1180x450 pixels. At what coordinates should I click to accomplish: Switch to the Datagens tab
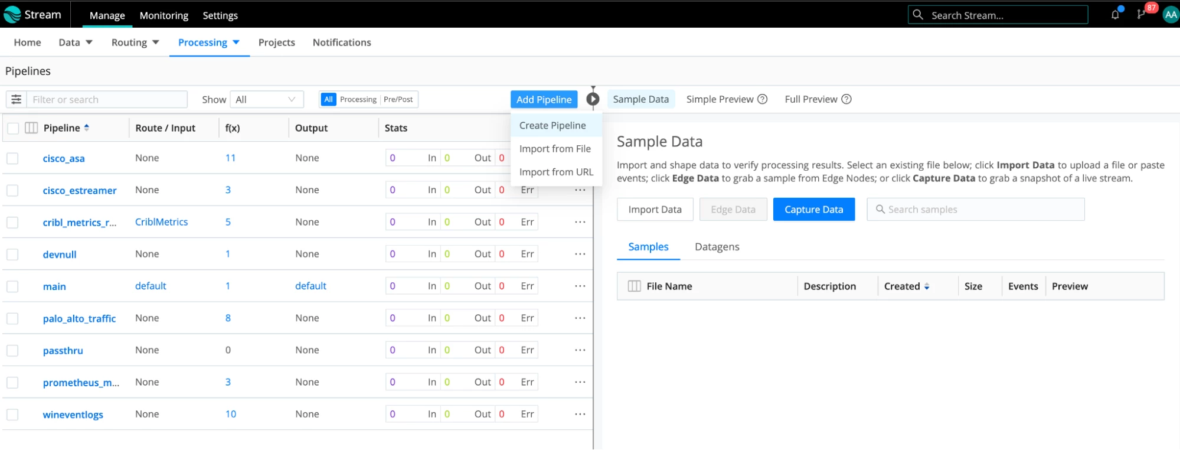click(717, 247)
